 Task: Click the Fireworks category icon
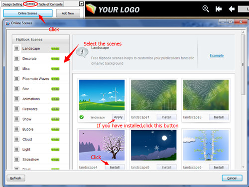(16, 109)
